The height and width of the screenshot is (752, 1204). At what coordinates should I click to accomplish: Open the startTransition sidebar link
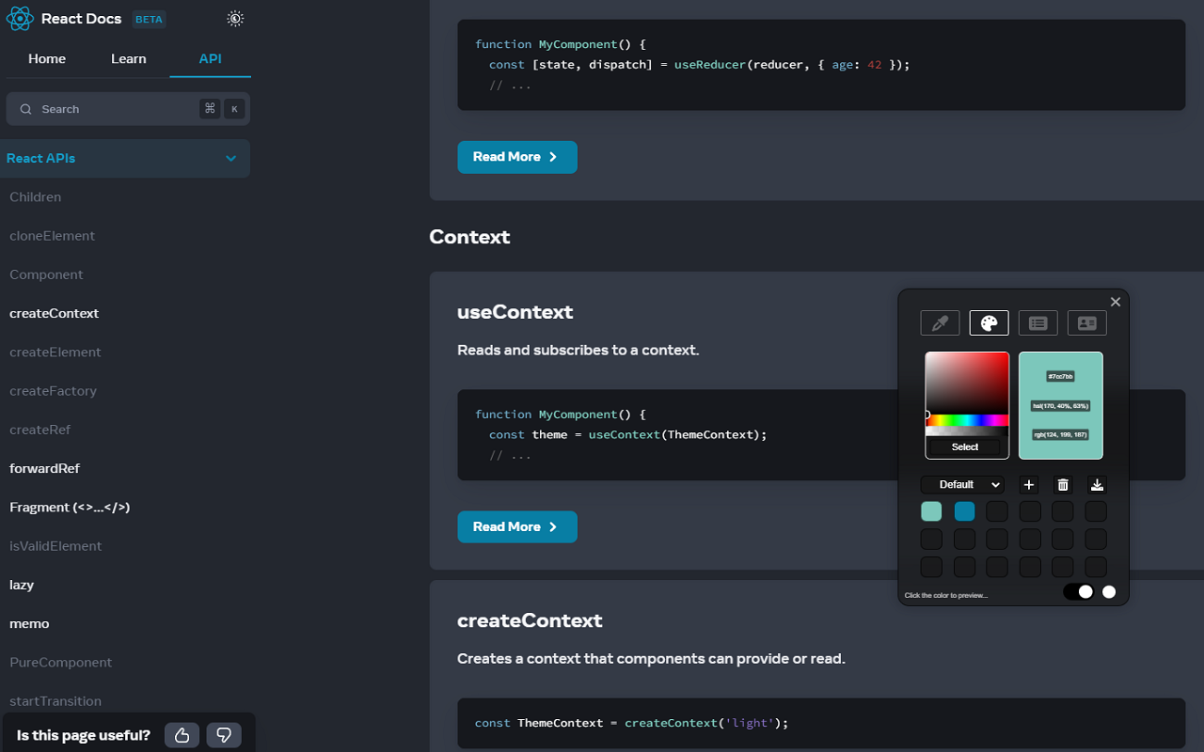click(55, 701)
